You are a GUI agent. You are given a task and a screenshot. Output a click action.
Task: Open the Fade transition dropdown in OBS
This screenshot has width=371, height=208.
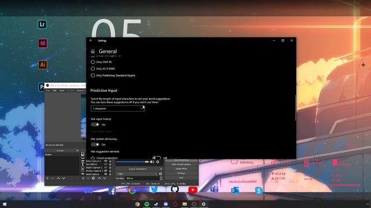click(137, 174)
